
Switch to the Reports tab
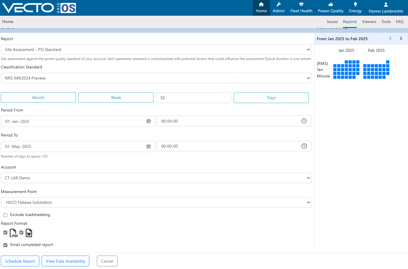350,22
